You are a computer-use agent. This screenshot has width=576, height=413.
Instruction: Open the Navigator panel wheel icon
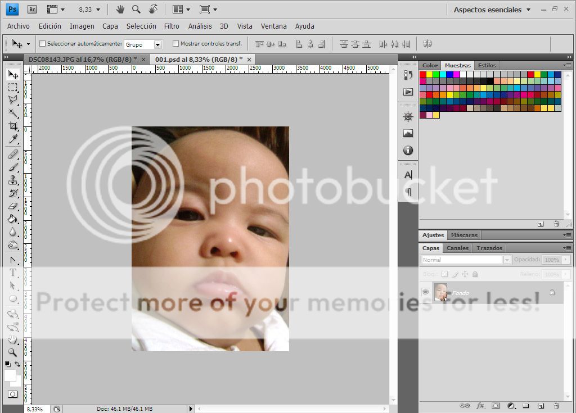(x=408, y=117)
